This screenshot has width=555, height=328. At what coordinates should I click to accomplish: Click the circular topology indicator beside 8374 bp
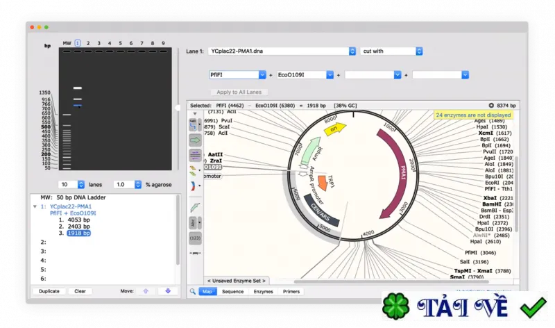point(491,106)
